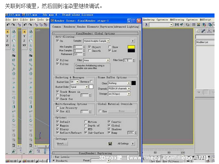Toggle the Sub-Surface checkbox

pos(86,133)
